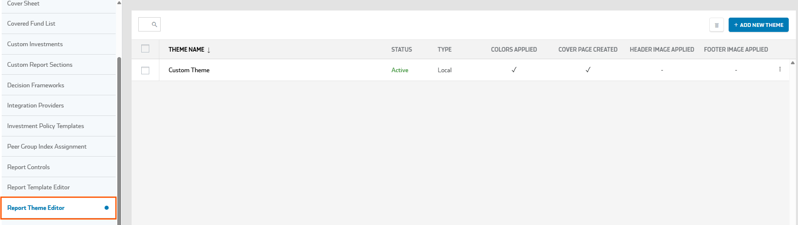The image size is (798, 225).
Task: Click the Cover Page Created checkmark
Action: click(588, 70)
